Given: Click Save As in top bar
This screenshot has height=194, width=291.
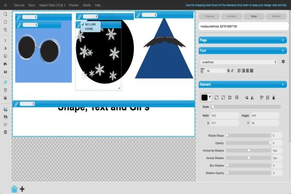Looking at the screenshot, I should pyautogui.click(x=19, y=5).
